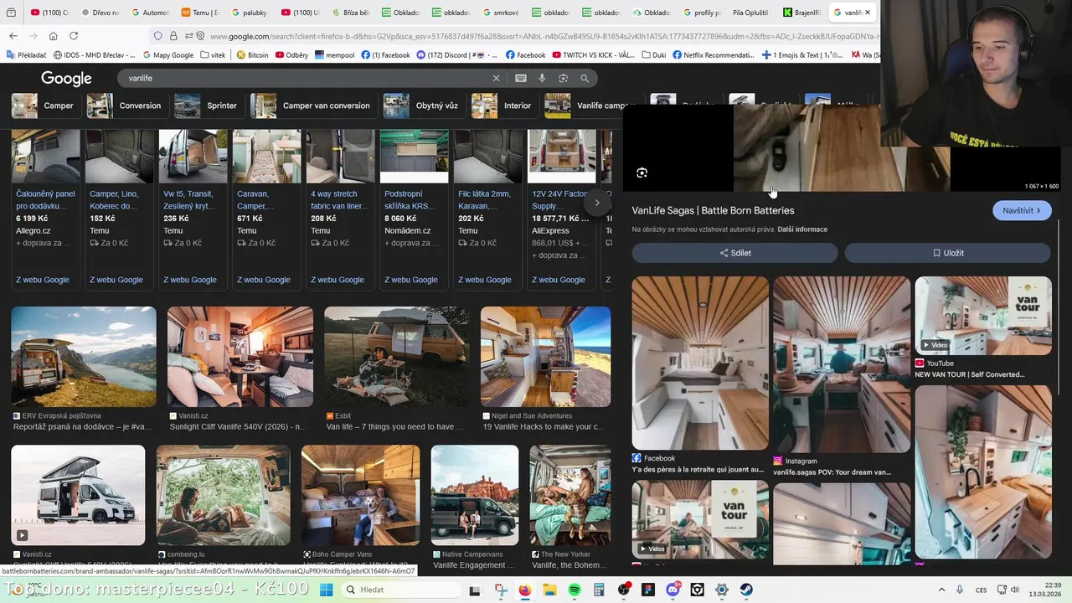Click the tray microphone indicator
1072x603 pixels.
(960, 590)
